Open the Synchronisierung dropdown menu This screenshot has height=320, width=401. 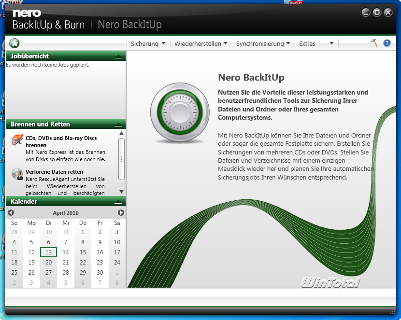263,43
